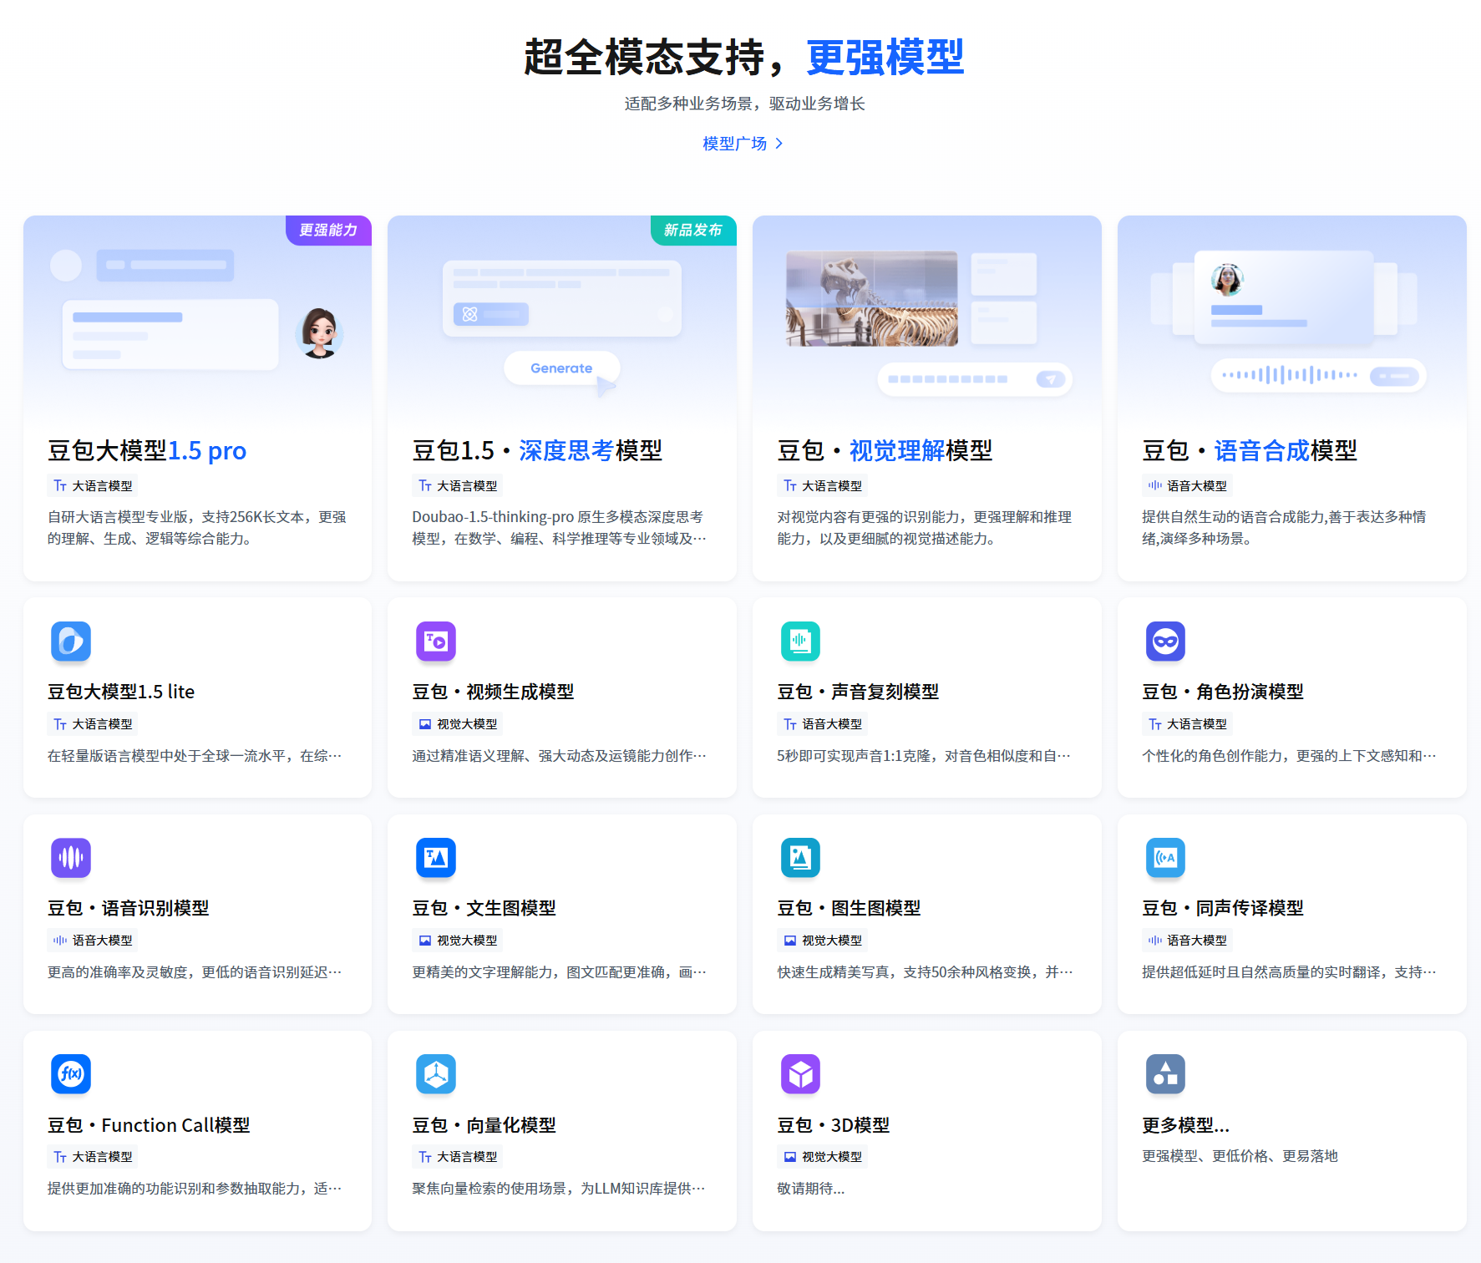
Task: Click the 声音复刻模型 teal audio icon
Action: pyautogui.click(x=800, y=642)
